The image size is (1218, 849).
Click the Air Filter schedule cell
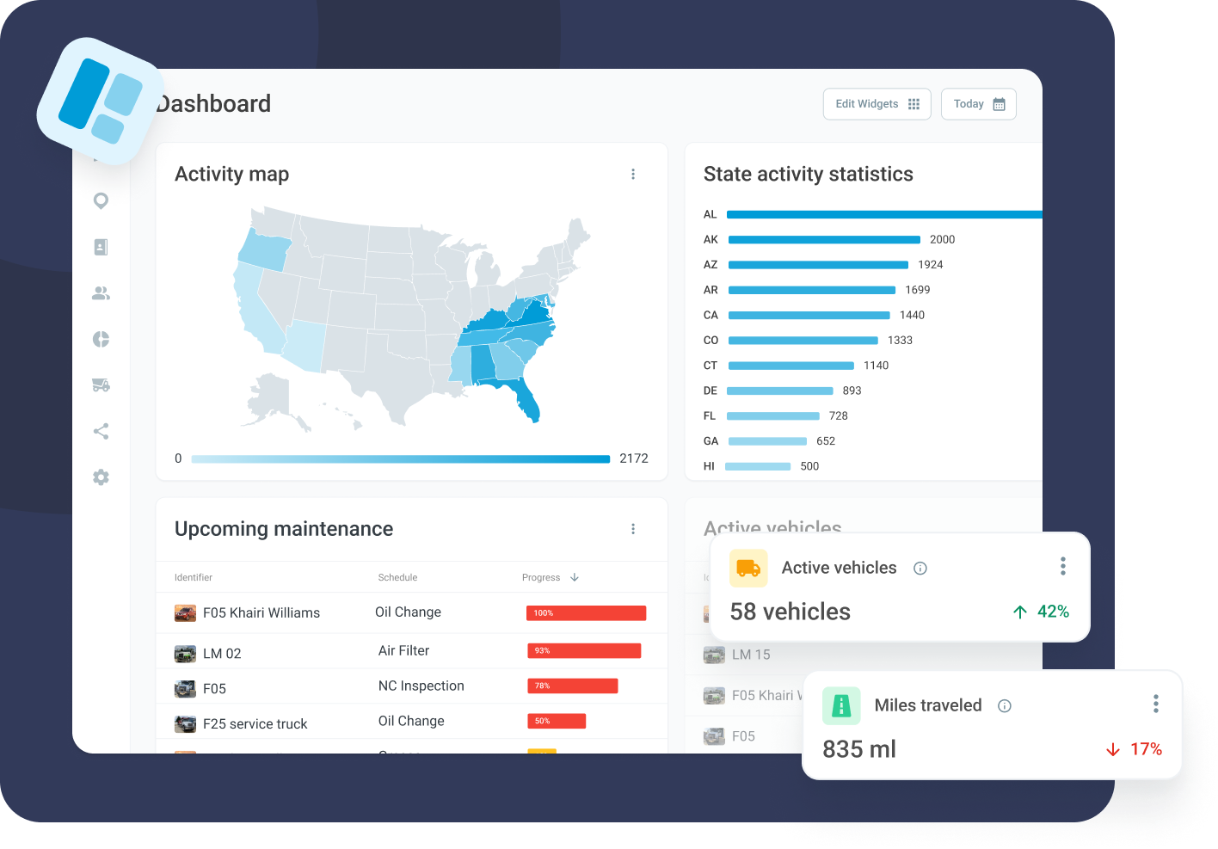coord(403,650)
